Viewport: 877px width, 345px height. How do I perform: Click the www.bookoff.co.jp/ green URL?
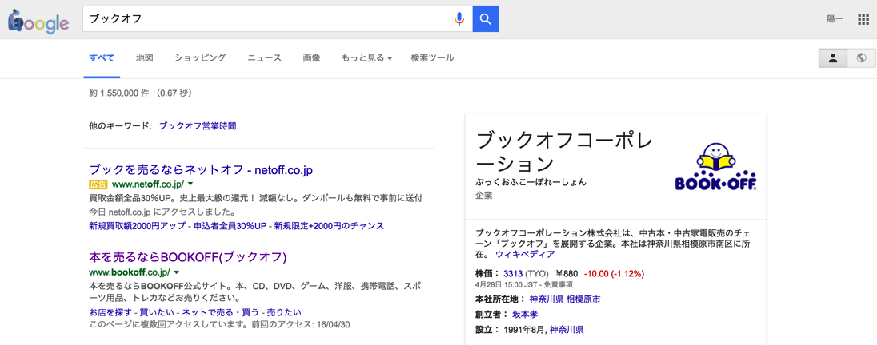129,272
